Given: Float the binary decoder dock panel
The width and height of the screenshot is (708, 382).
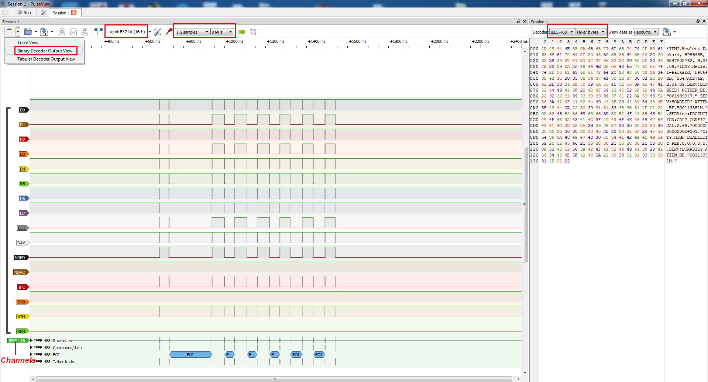Looking at the screenshot, I should point(698,21).
